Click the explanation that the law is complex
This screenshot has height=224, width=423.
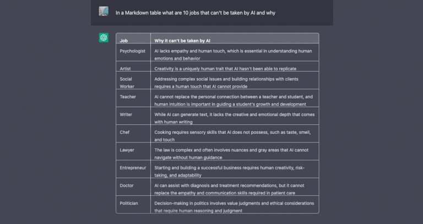click(232, 153)
